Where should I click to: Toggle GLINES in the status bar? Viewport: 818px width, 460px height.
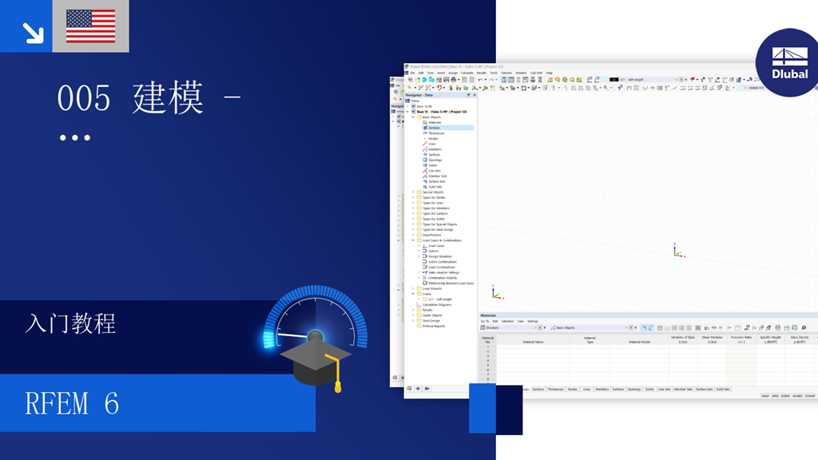(x=798, y=396)
